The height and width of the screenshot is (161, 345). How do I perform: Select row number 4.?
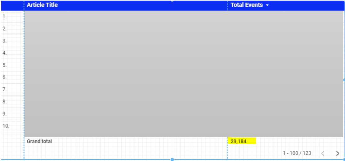(5, 53)
